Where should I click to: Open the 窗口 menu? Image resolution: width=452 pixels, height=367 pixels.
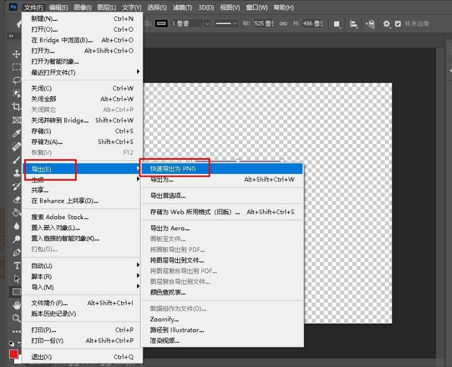[x=257, y=7]
